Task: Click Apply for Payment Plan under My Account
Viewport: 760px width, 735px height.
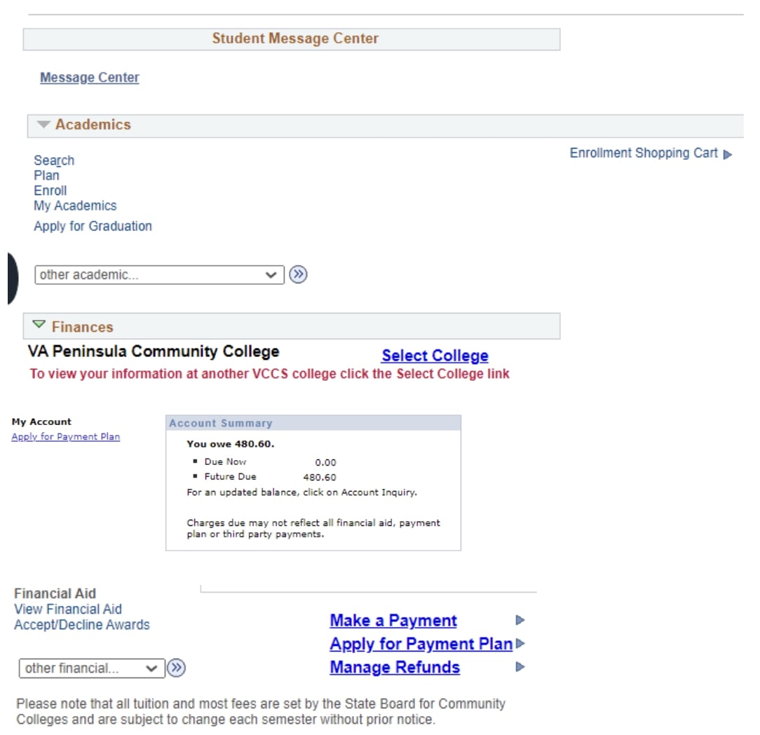Action: 66,437
